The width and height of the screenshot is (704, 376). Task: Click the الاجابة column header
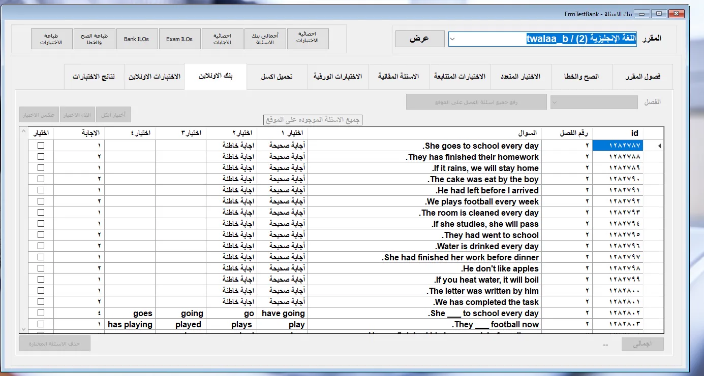pyautogui.click(x=79, y=133)
